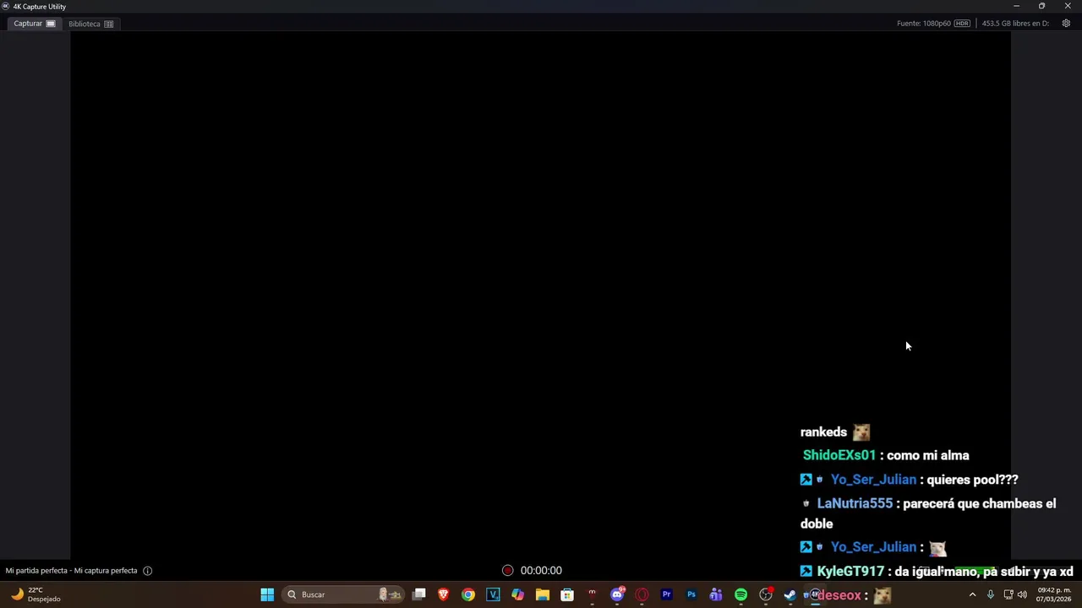Start recording with the red record button

[507, 571]
